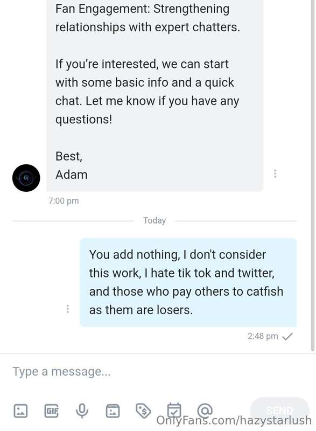This screenshot has height=431, width=316.
Task: Attach a photo using the image icon
Action: pos(20,411)
